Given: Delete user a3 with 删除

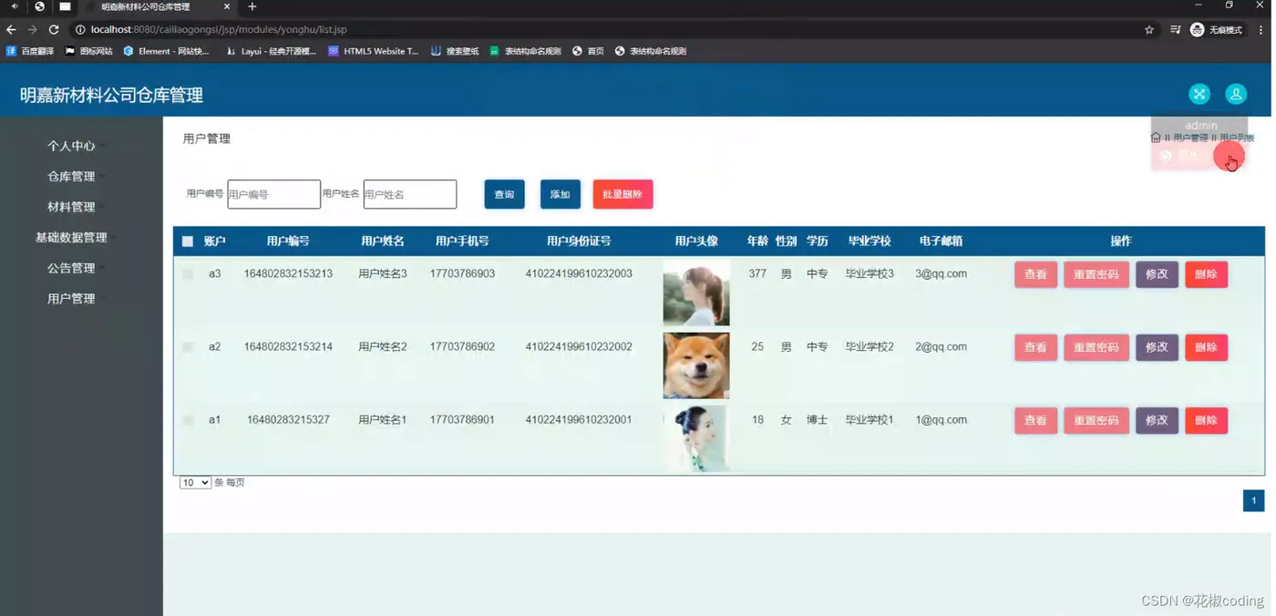Looking at the screenshot, I should tap(1206, 274).
